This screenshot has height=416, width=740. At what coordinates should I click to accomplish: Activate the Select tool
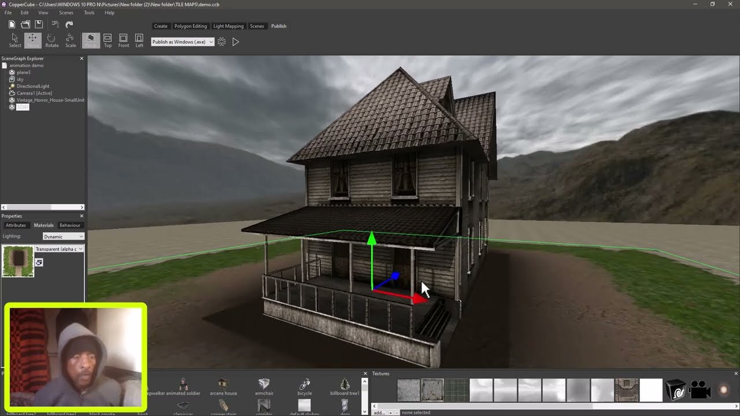[15, 40]
